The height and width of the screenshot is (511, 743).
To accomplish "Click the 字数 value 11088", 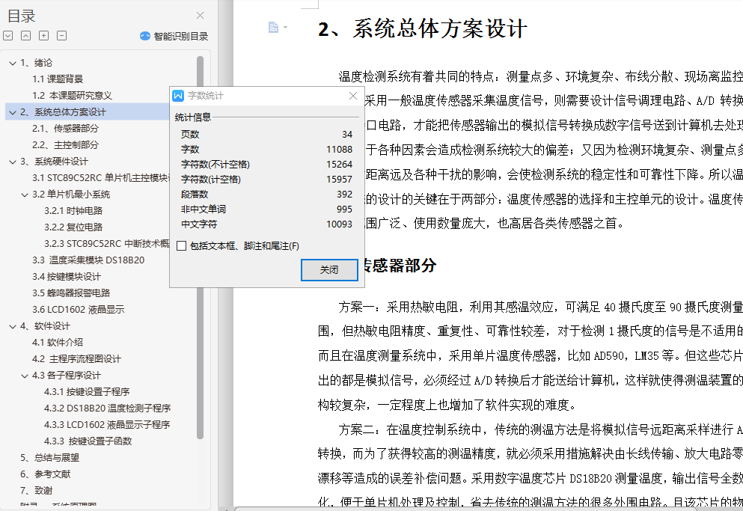I will coord(339,150).
